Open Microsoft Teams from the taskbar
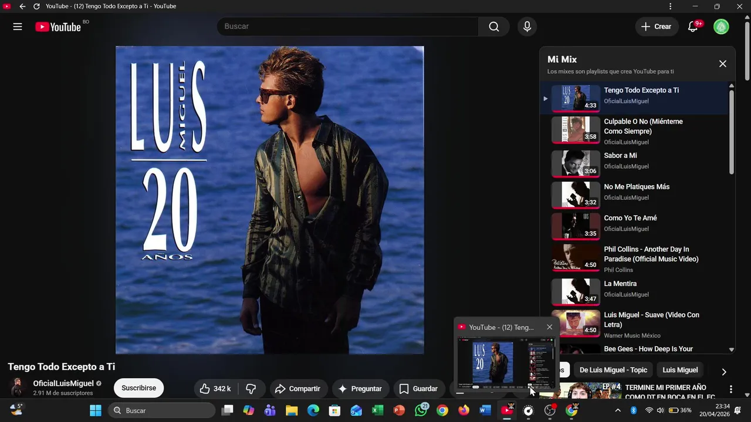The height and width of the screenshot is (422, 751). [270, 410]
